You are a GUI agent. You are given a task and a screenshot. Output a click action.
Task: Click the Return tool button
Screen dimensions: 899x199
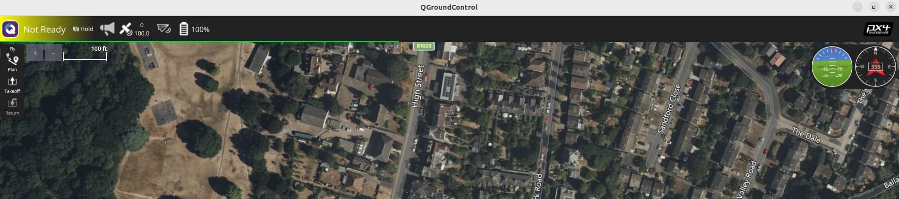tap(12, 106)
